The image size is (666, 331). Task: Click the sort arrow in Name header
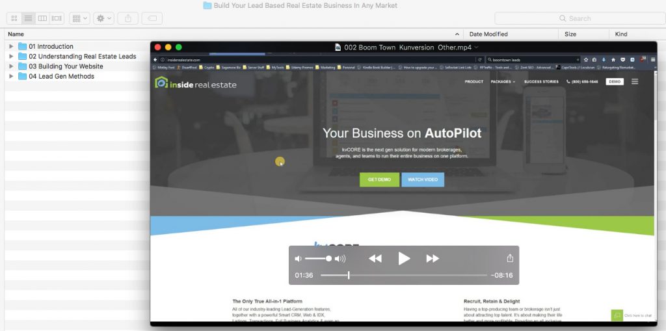(x=457, y=34)
